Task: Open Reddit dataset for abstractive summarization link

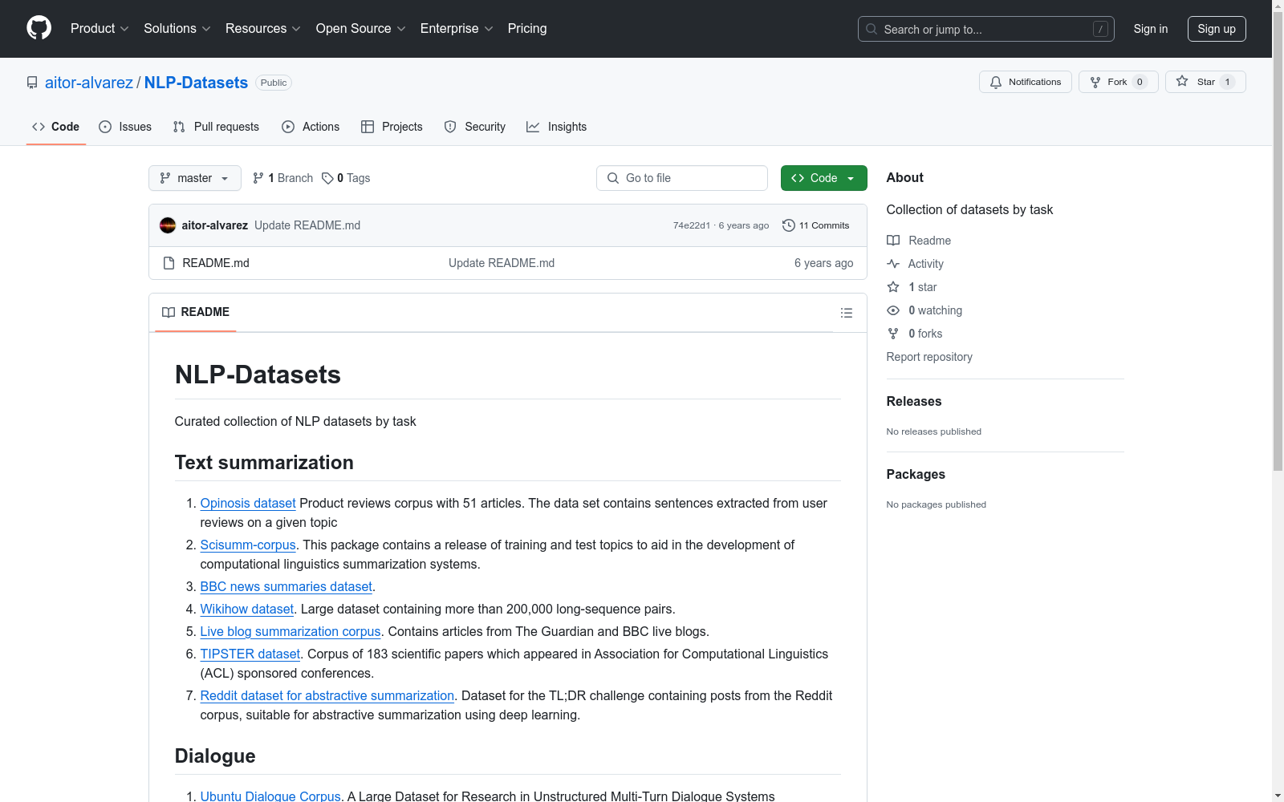Action: (327, 695)
